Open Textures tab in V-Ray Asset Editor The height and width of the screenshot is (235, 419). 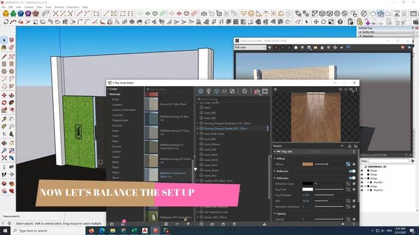coord(232,91)
